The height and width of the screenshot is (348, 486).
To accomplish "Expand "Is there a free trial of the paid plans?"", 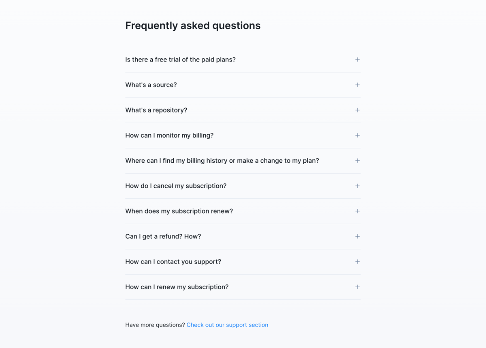I will pos(180,59).
